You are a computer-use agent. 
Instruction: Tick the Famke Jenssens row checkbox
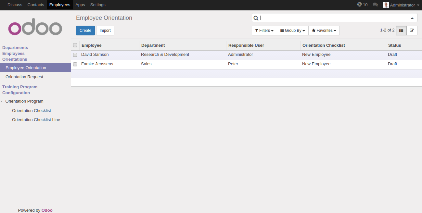point(75,64)
